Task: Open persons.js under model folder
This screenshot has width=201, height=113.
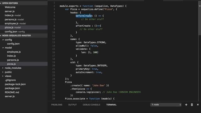Action: 13,60
